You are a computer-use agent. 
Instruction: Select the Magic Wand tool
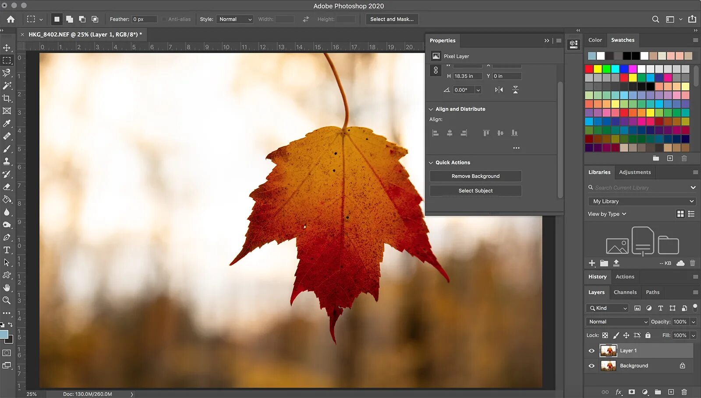(x=7, y=85)
